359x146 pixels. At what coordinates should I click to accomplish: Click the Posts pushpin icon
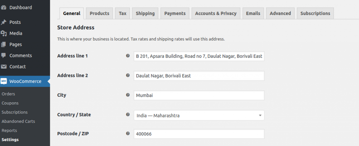[4, 22]
